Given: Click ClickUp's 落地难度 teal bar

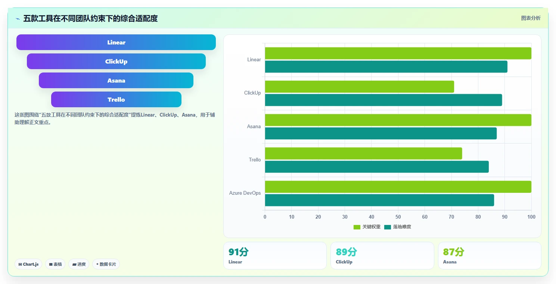Looking at the screenshot, I should click(x=383, y=100).
